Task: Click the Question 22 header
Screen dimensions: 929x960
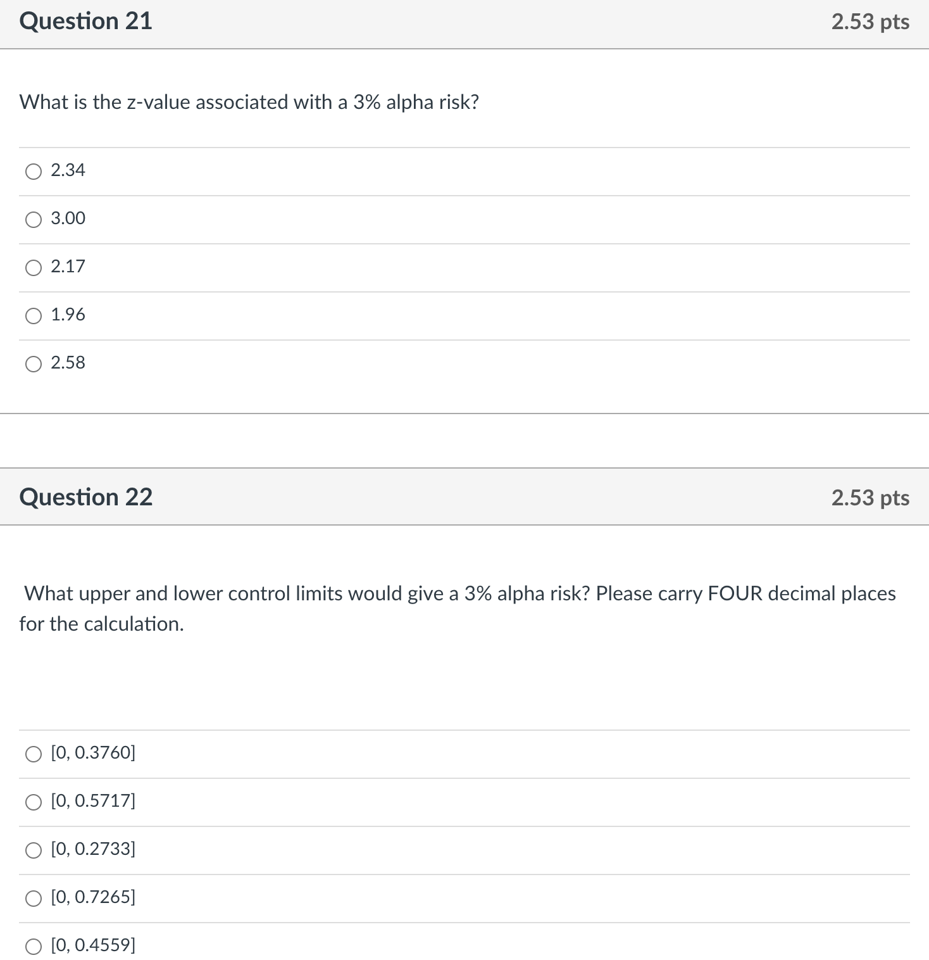Action: 85,497
